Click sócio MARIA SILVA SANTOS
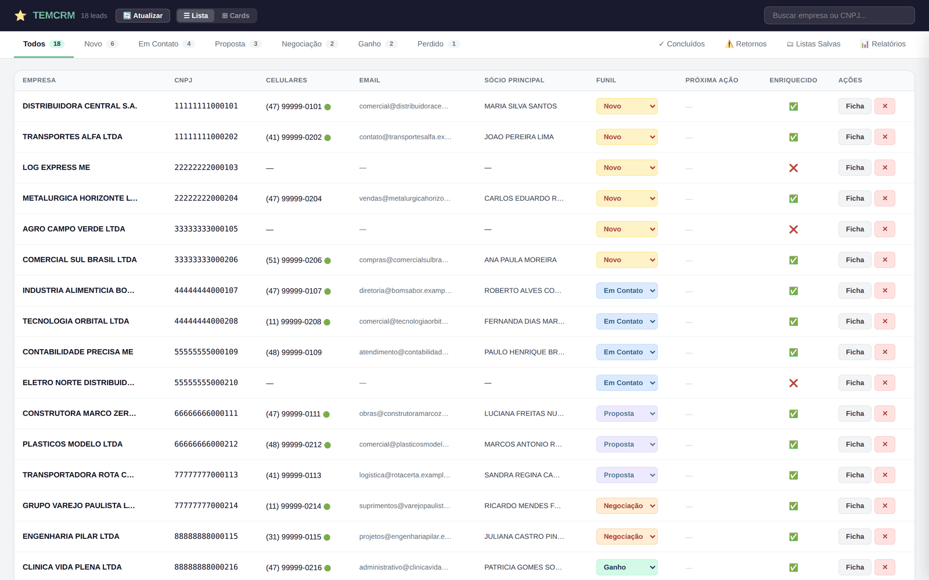The height and width of the screenshot is (580, 929). [x=520, y=106]
